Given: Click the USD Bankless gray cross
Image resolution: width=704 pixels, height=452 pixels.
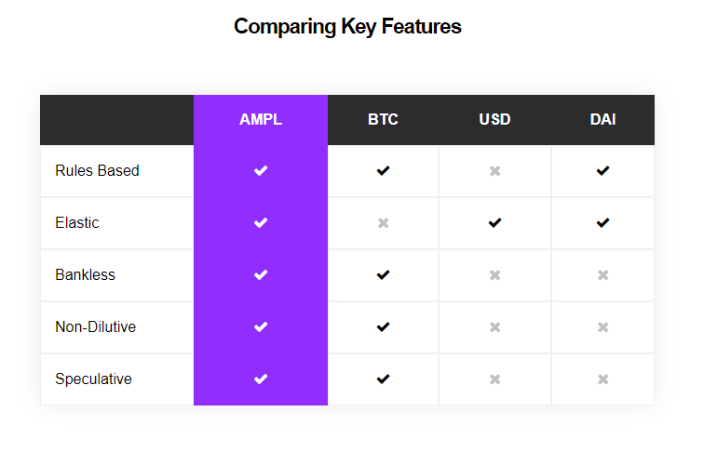Looking at the screenshot, I should 494,275.
